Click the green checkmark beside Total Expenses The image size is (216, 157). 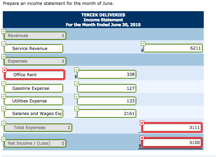point(4,123)
